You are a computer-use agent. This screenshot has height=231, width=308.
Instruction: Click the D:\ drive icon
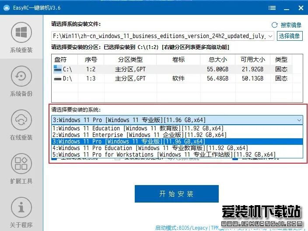pyautogui.click(x=58, y=79)
